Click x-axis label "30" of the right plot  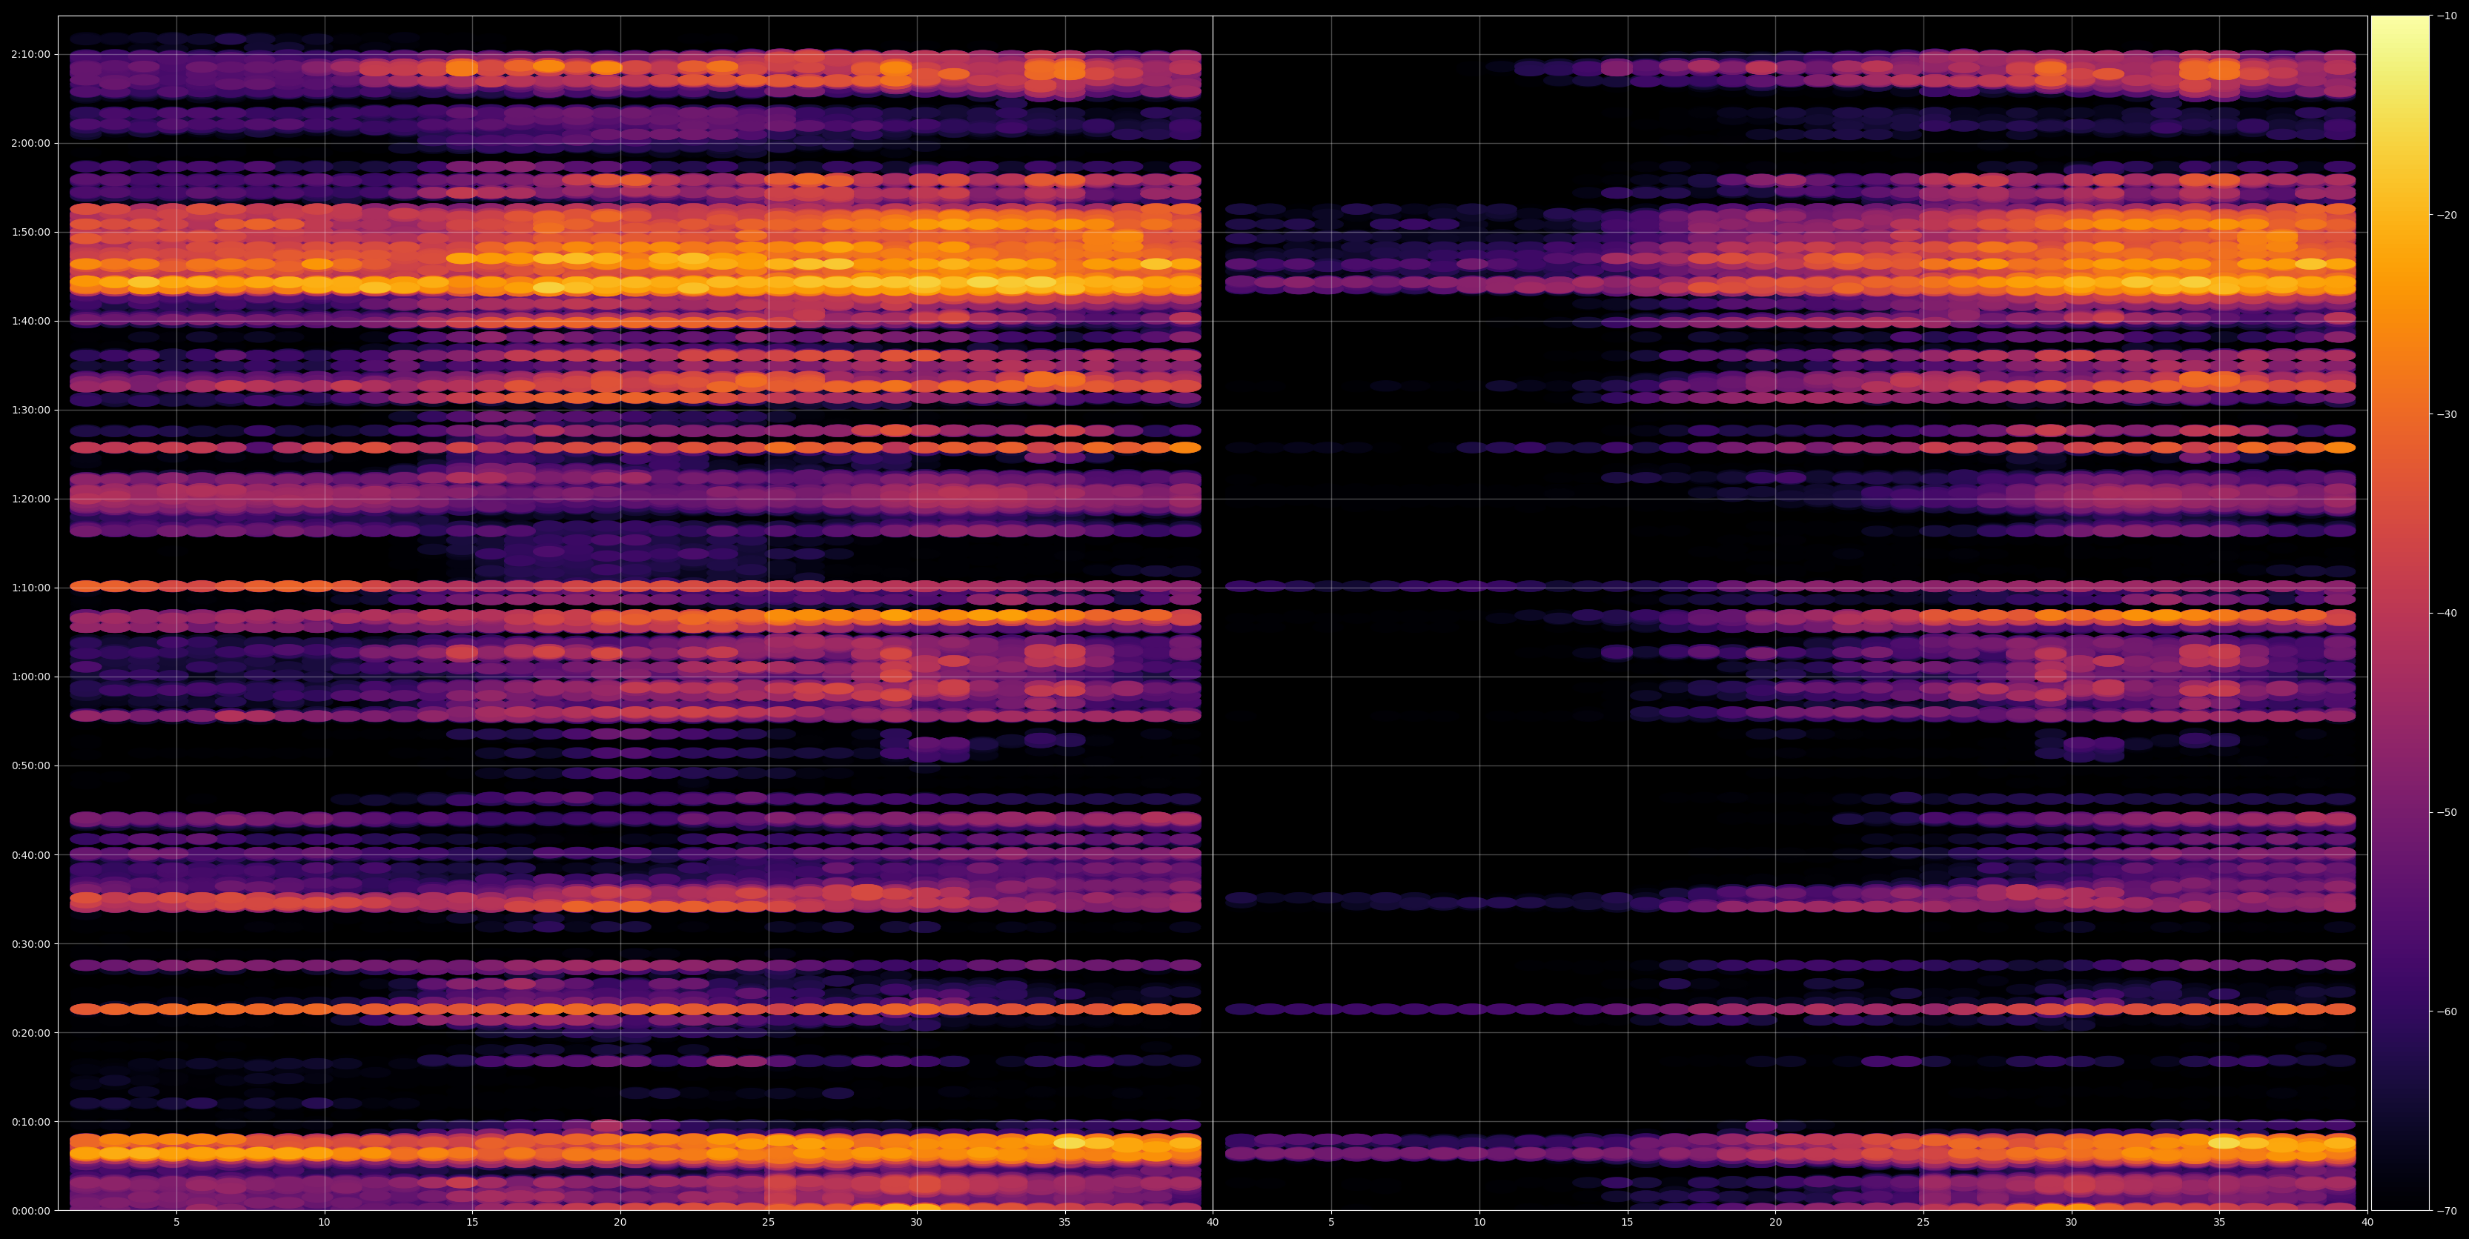pyautogui.click(x=2071, y=1223)
